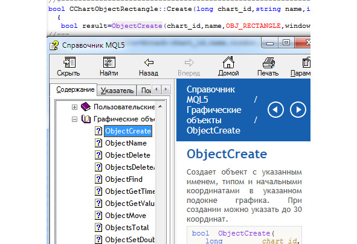
Task: Switch to the Указатель tab
Action: click(x=117, y=91)
